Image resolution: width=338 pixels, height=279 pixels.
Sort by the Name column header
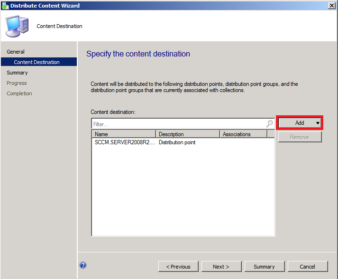pyautogui.click(x=124, y=134)
